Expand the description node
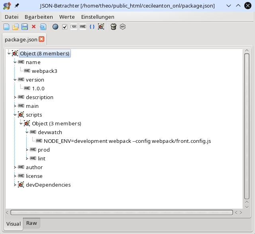The height and width of the screenshot is (234, 255). 15,97
